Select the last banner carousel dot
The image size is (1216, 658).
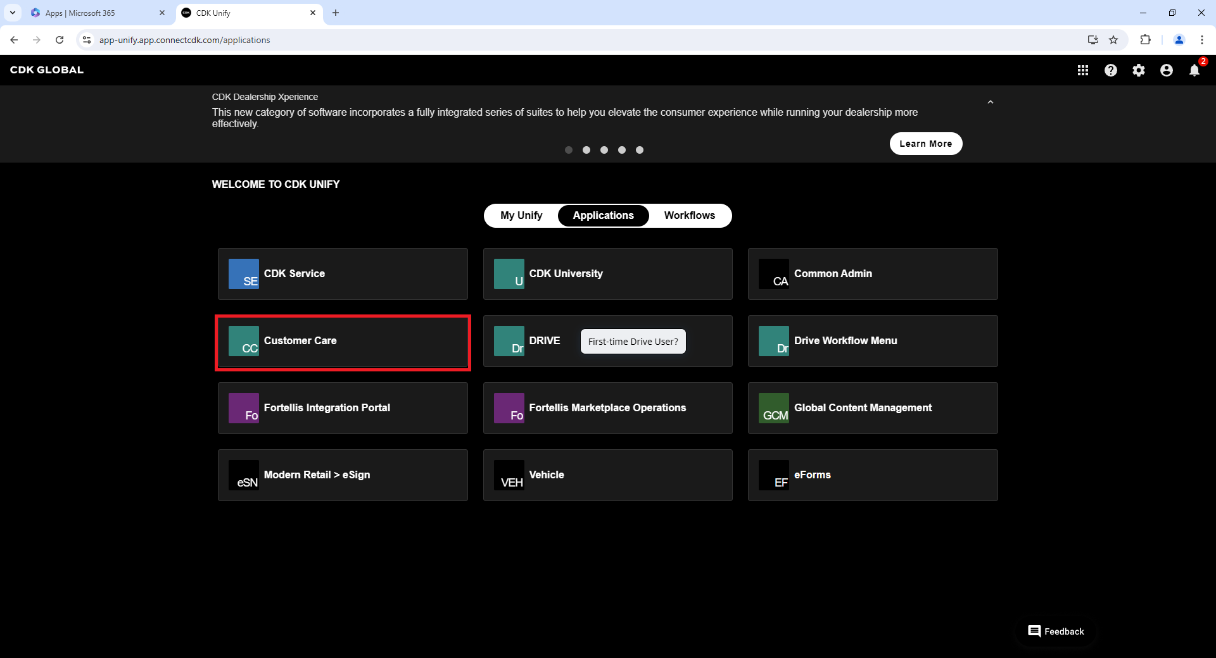pyautogui.click(x=640, y=150)
